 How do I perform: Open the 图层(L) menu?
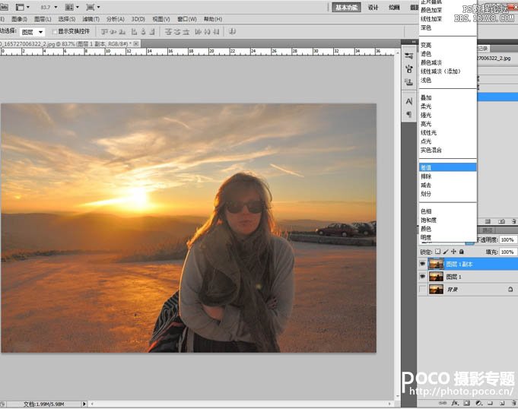[43, 19]
